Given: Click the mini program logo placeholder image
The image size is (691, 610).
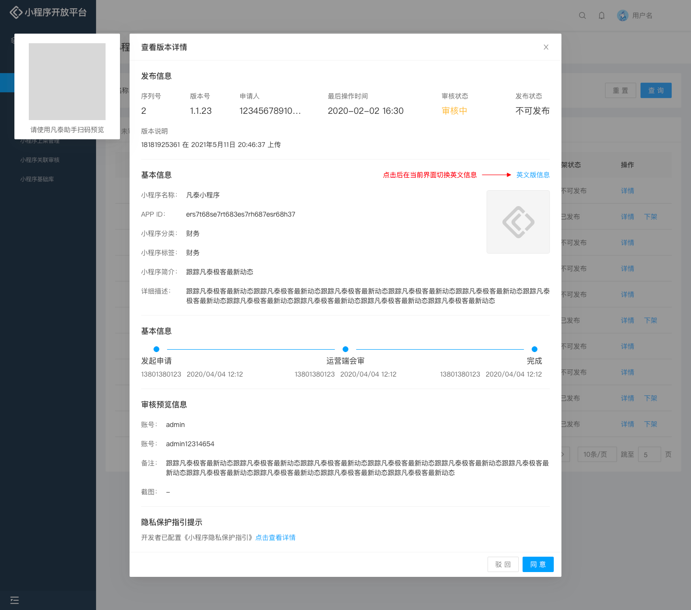Looking at the screenshot, I should [x=518, y=222].
